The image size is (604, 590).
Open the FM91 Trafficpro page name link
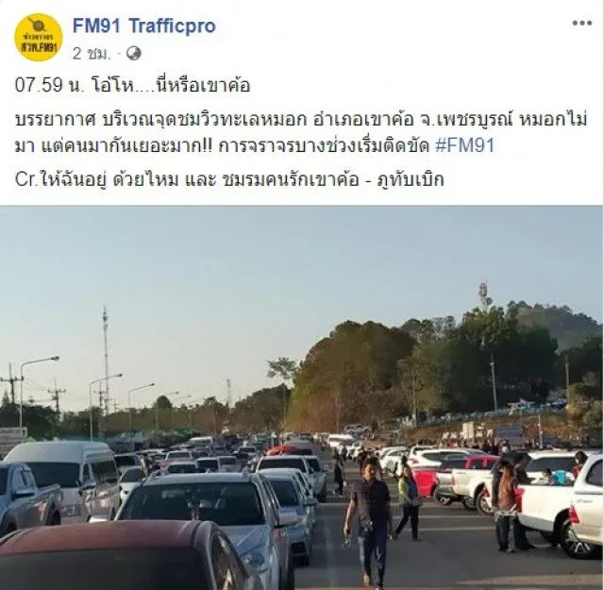click(x=144, y=25)
